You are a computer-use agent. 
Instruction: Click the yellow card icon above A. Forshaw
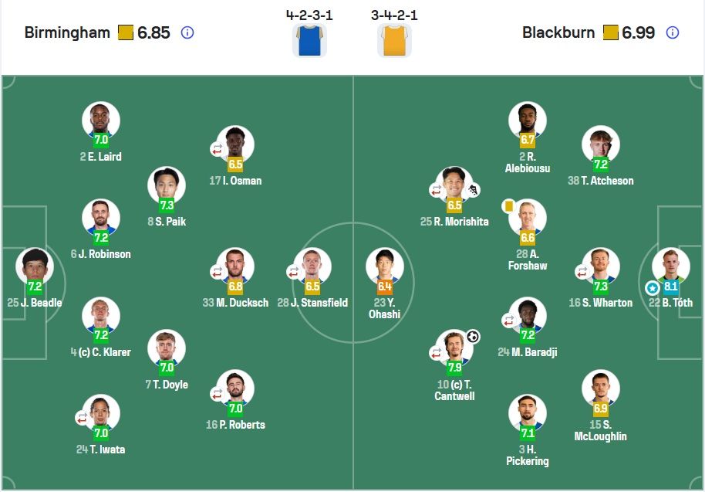pyautogui.click(x=508, y=205)
